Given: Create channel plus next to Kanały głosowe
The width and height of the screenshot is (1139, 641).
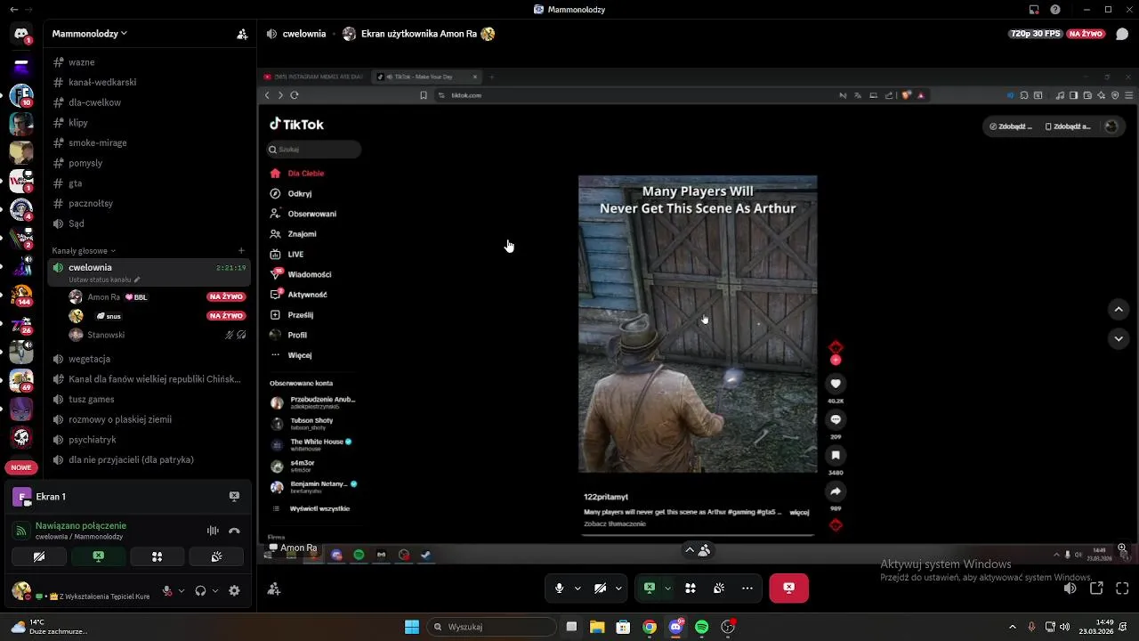Looking at the screenshot, I should pos(241,250).
